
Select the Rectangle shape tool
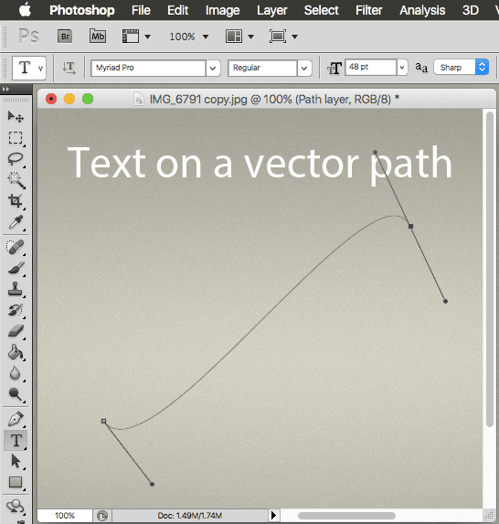click(x=16, y=482)
